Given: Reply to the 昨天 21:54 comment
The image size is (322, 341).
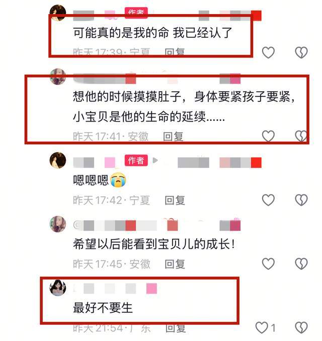Looking at the screenshot, I should point(176,328).
